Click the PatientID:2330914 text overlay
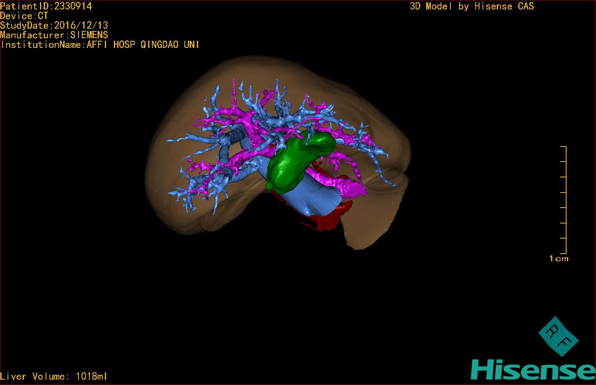This screenshot has height=385, width=596. click(46, 6)
